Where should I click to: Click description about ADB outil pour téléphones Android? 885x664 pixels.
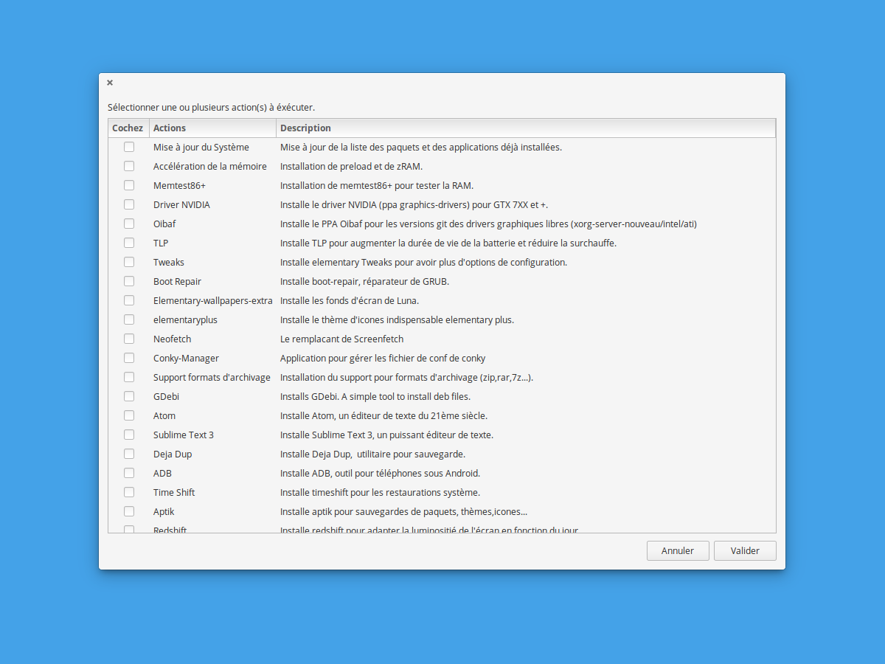click(381, 473)
